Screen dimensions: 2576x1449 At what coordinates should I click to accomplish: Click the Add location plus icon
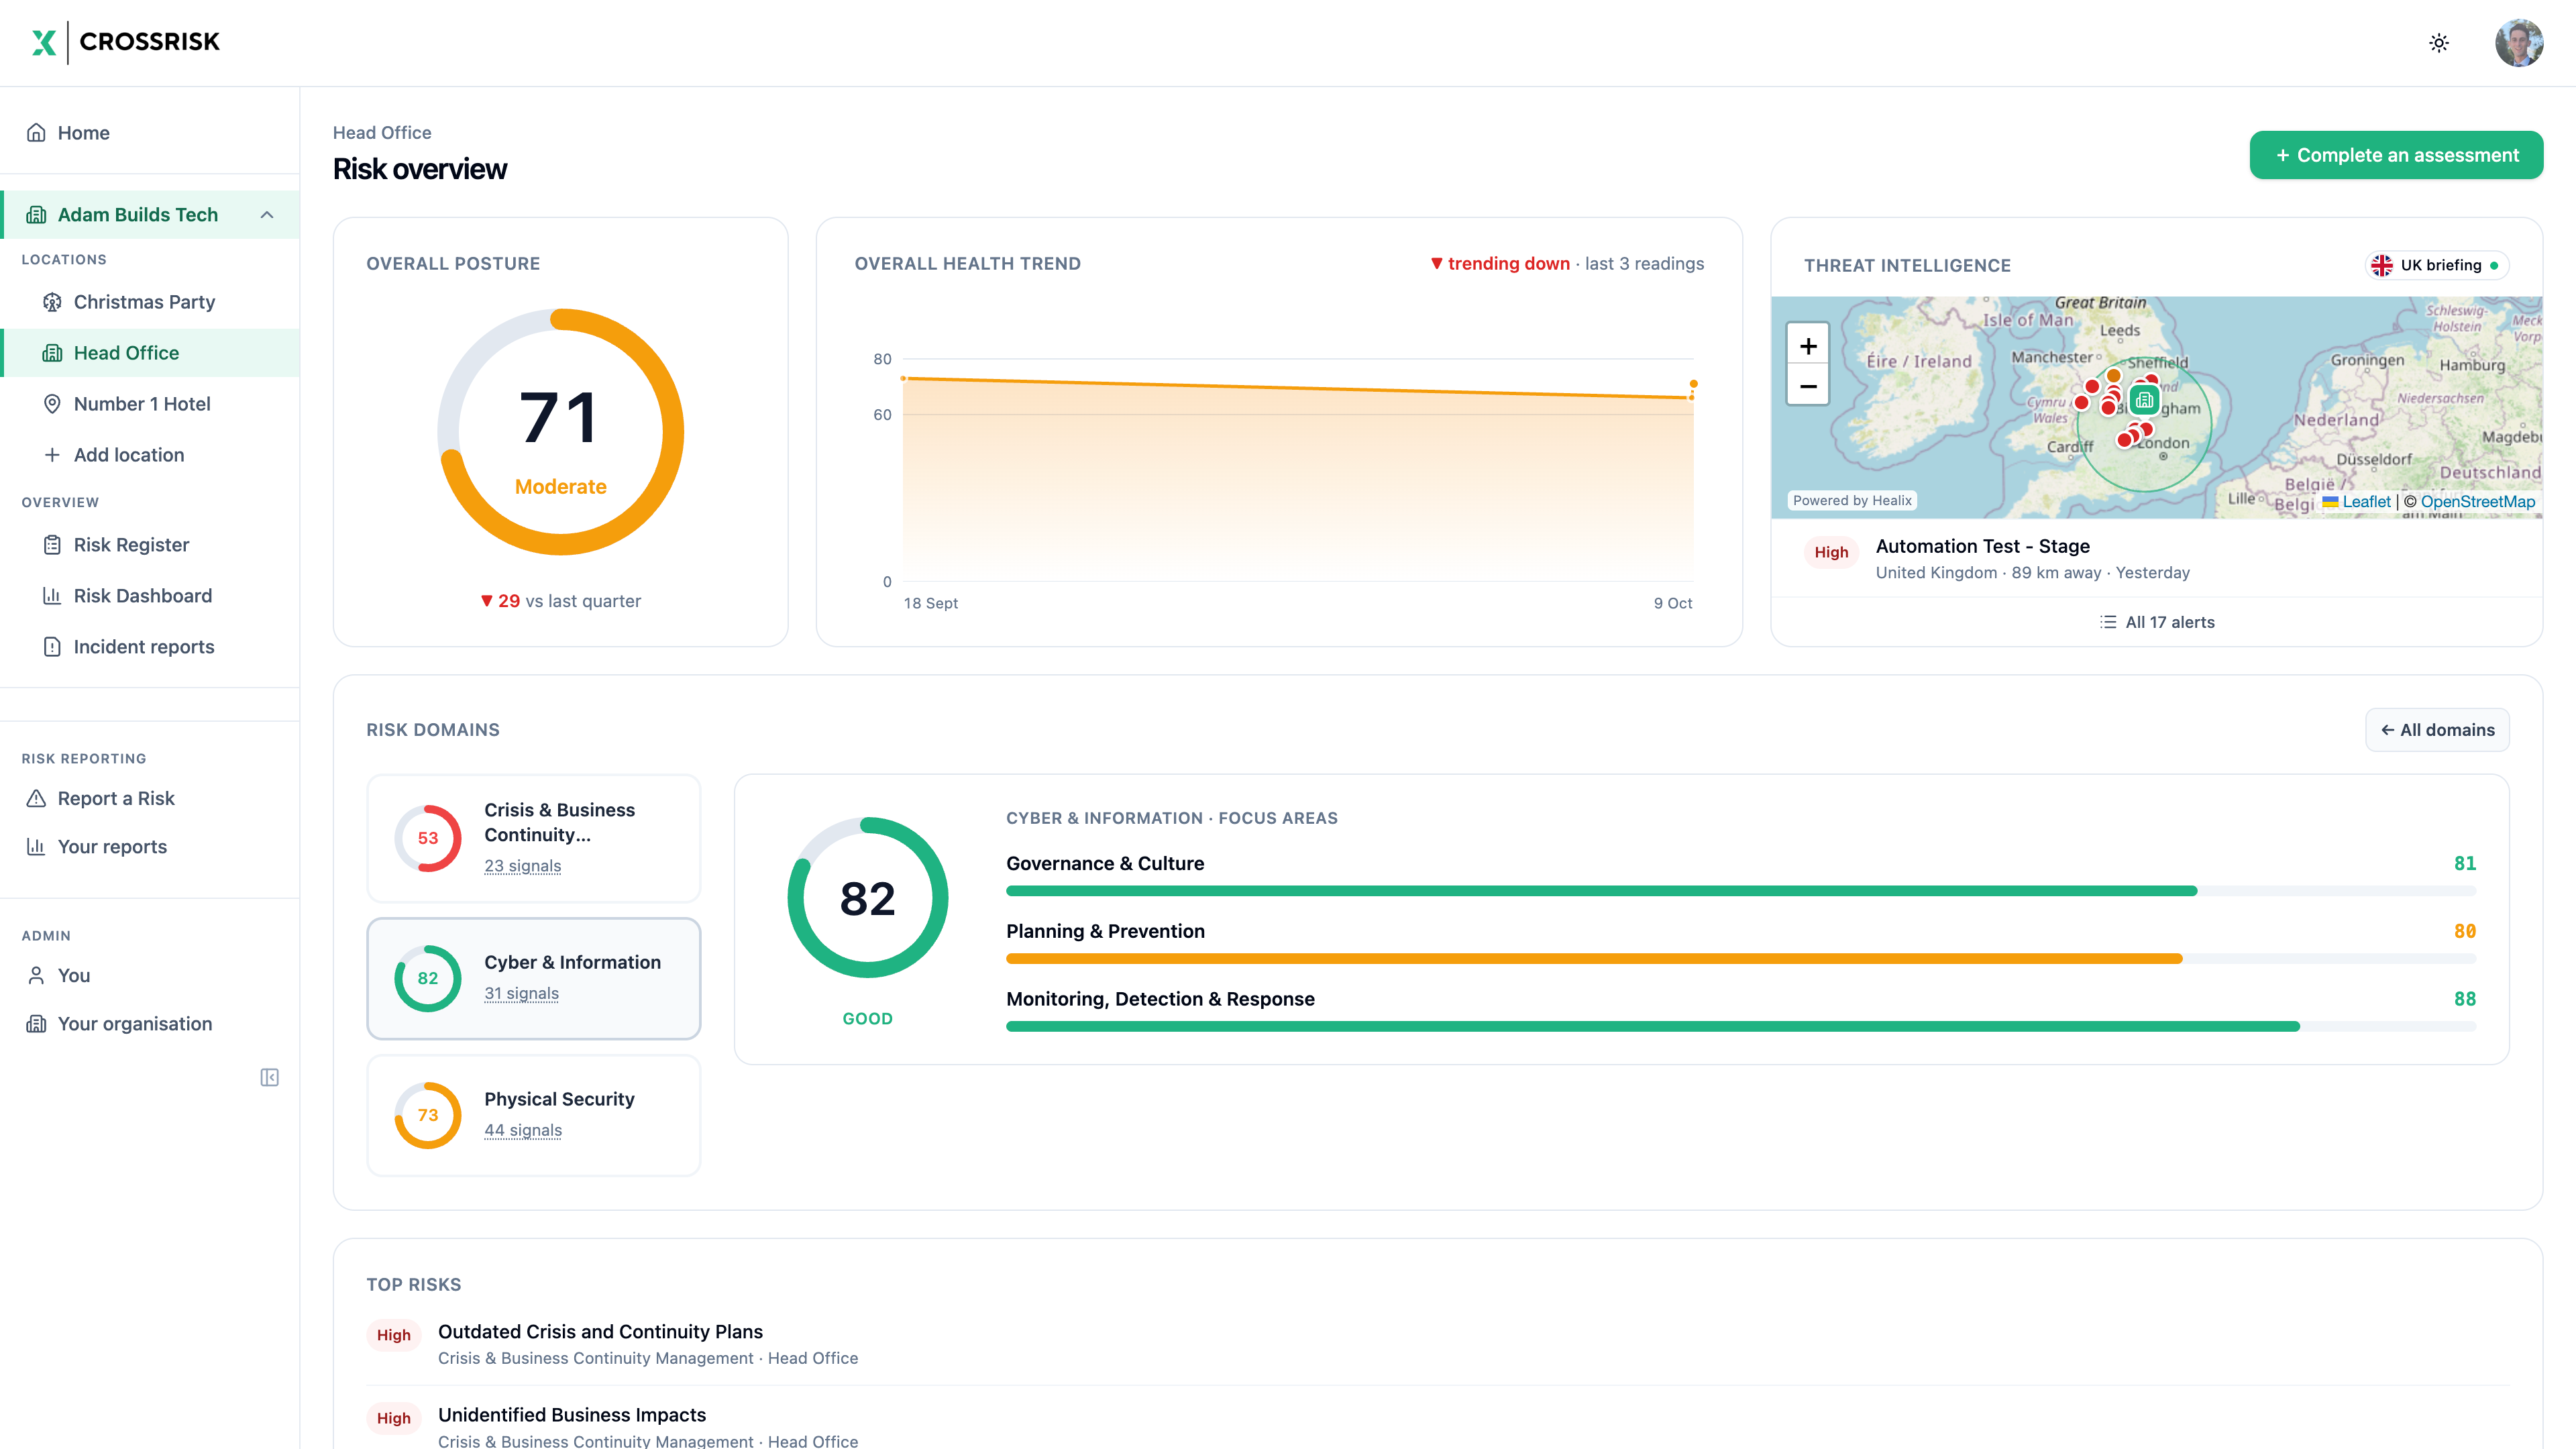click(x=52, y=455)
